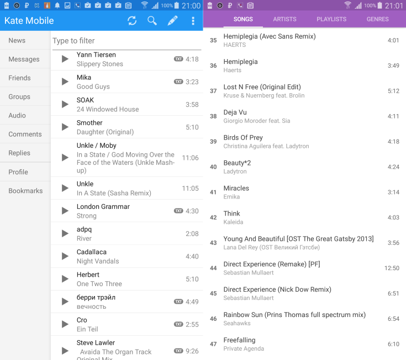This screenshot has height=360, width=406.
Task: Play adpq River track
Action: [x=65, y=234]
